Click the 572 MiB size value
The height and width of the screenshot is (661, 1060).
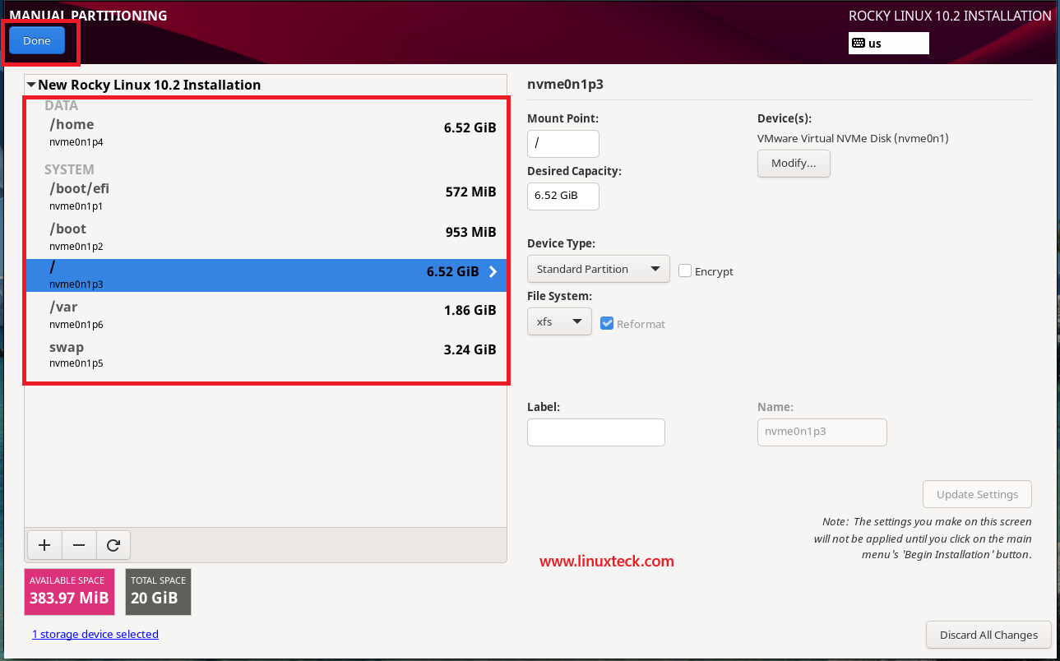(471, 192)
